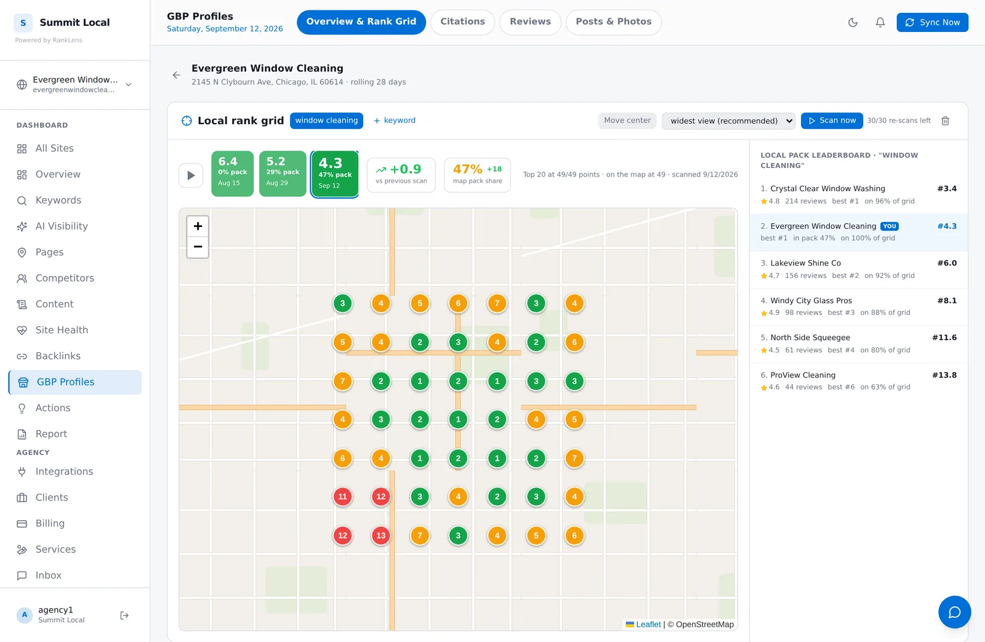985x642 pixels.
Task: Open notifications bell
Action: (x=880, y=22)
